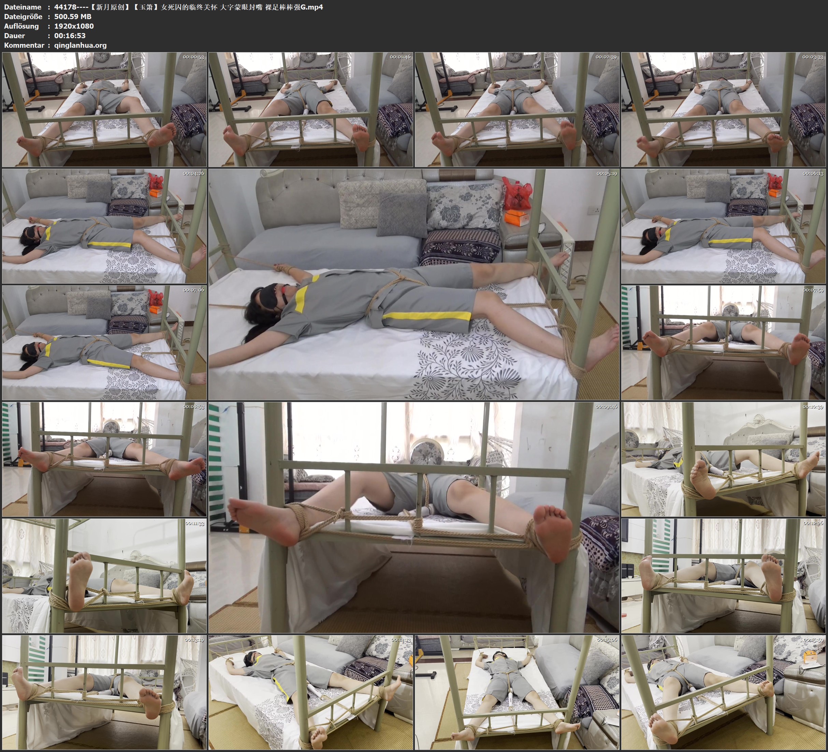This screenshot has width=828, height=752.
Task: Open the 00:07:59 thumbnail
Action: pos(724,343)
